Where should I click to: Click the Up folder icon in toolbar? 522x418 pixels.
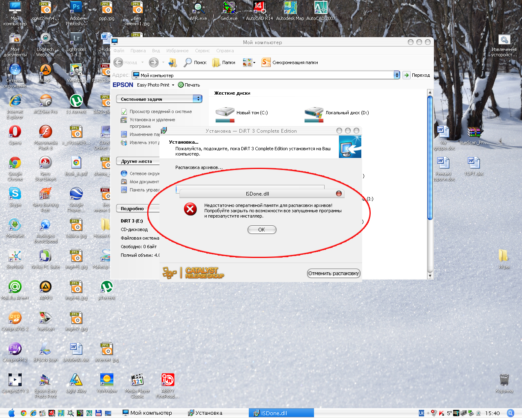pyautogui.click(x=173, y=62)
